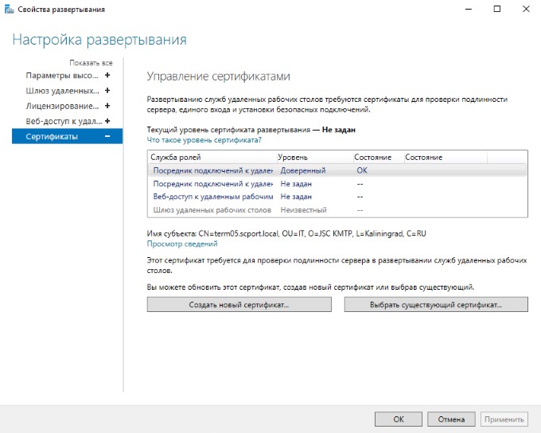Select the Шлюз удаленных рабочих столов row
The image size is (541, 433).
[212, 209]
